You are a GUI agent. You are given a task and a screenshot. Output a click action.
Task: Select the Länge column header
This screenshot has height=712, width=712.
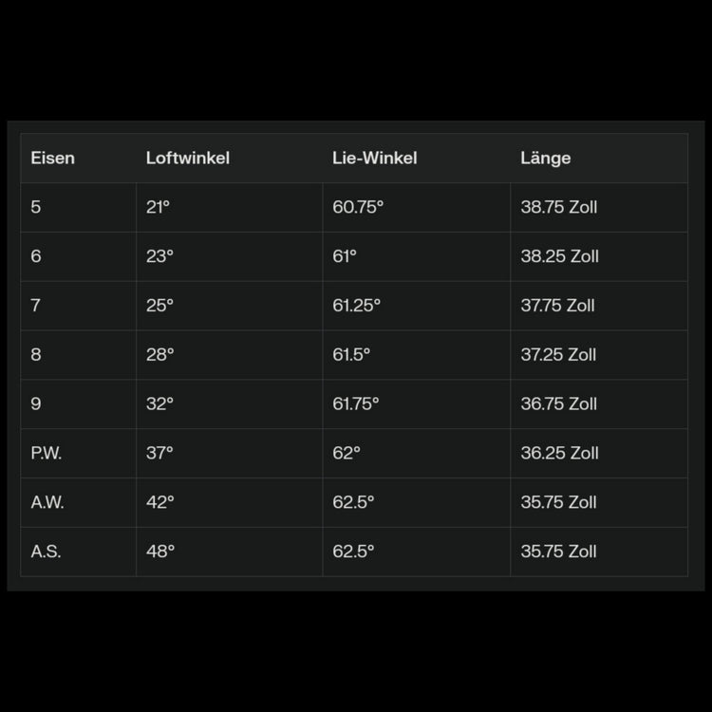point(545,158)
